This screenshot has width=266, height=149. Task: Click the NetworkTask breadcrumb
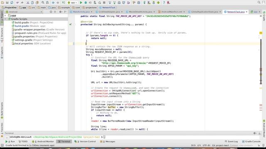click(x=107, y=7)
